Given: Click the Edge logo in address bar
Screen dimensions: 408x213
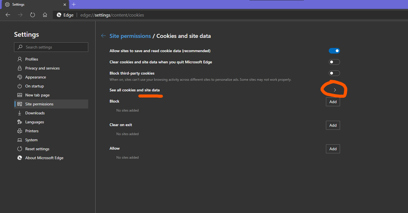Looking at the screenshot, I should tap(59, 15).
